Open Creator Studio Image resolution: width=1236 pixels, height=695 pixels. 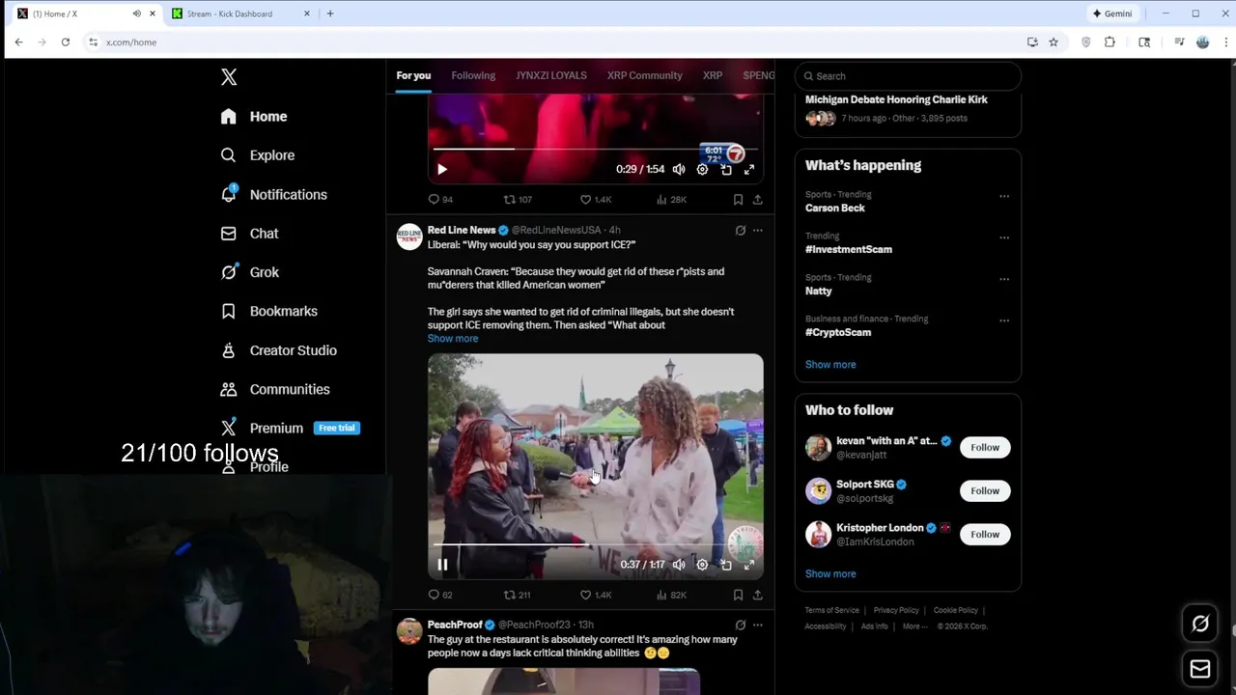[278, 350]
